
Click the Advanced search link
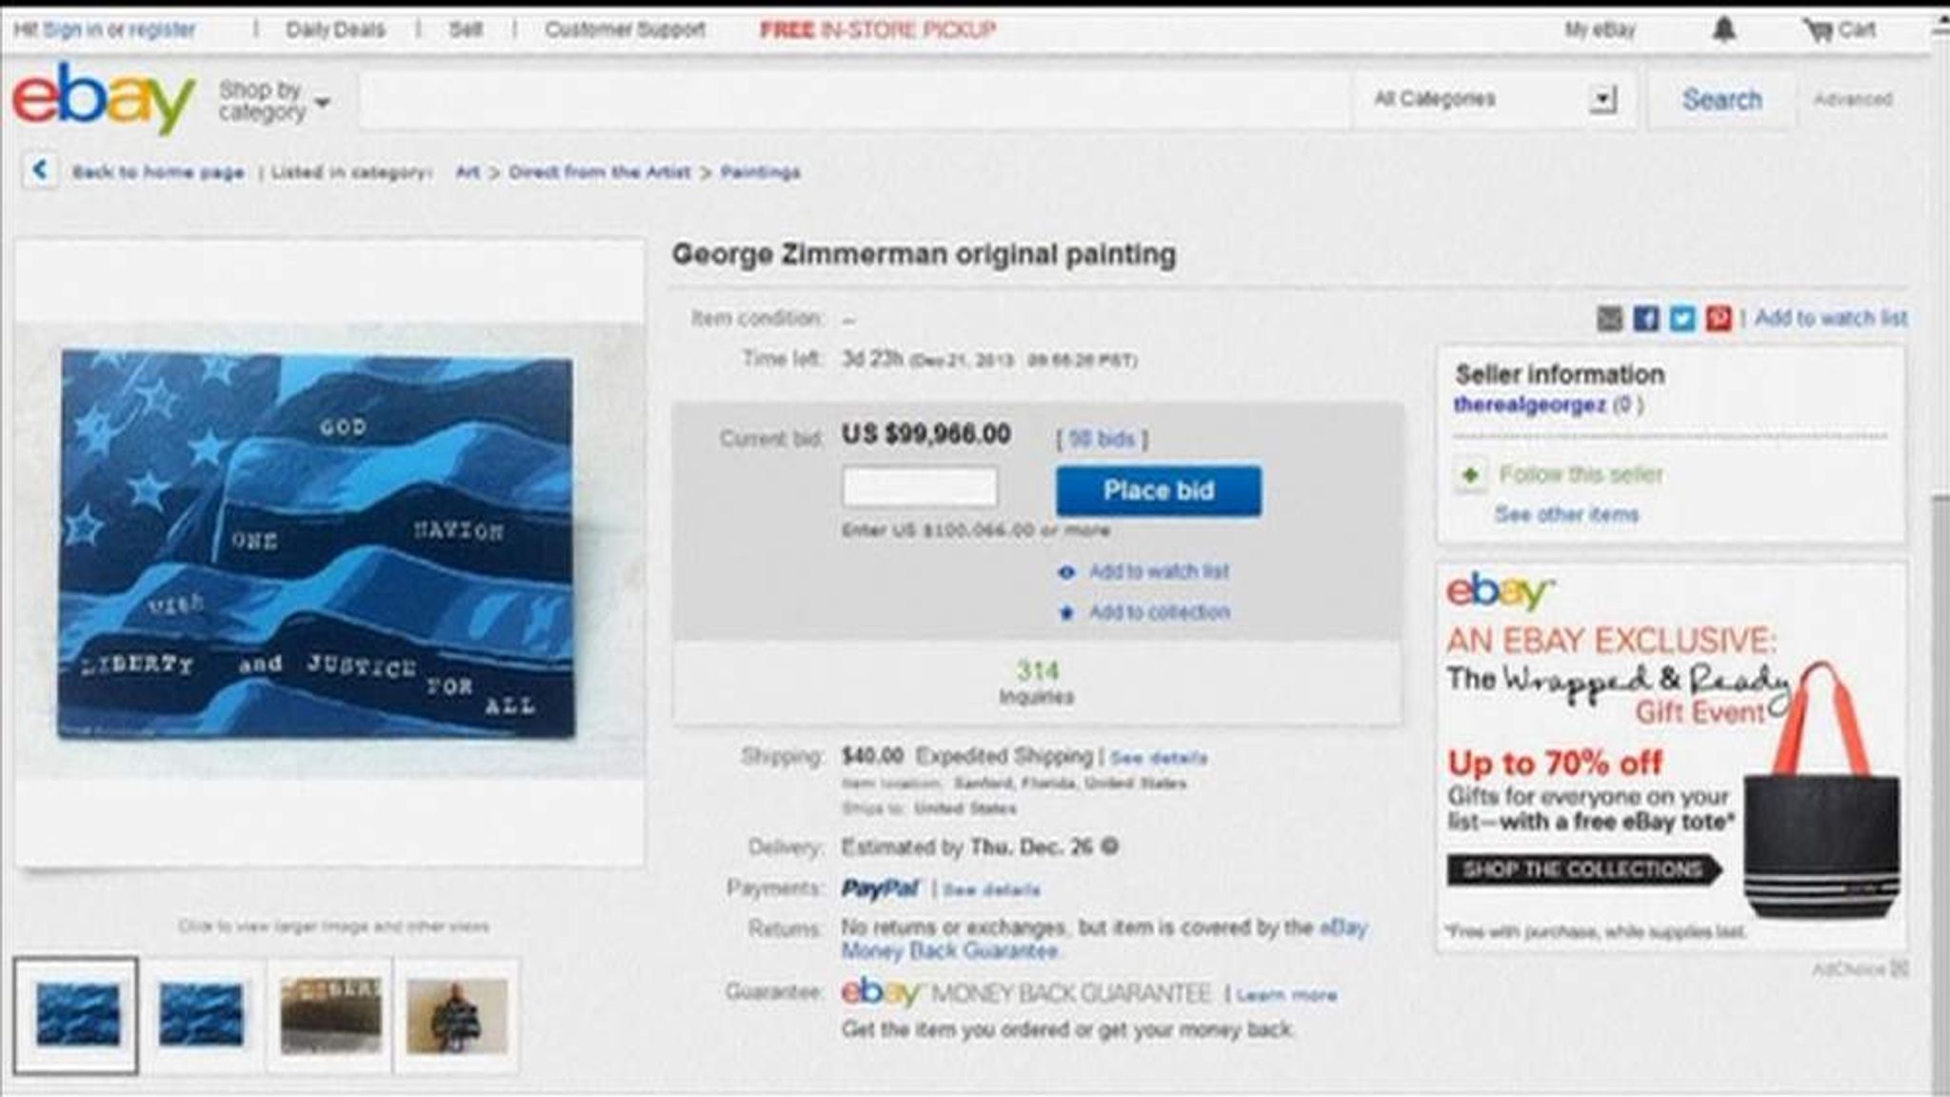point(1852,98)
